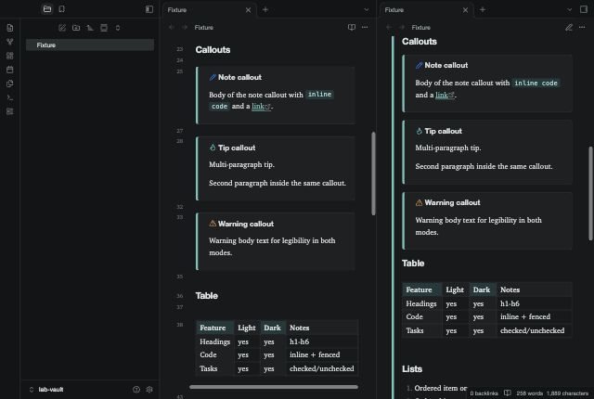Open the lab-vault vault switcher
The image size is (594, 399).
click(x=46, y=389)
